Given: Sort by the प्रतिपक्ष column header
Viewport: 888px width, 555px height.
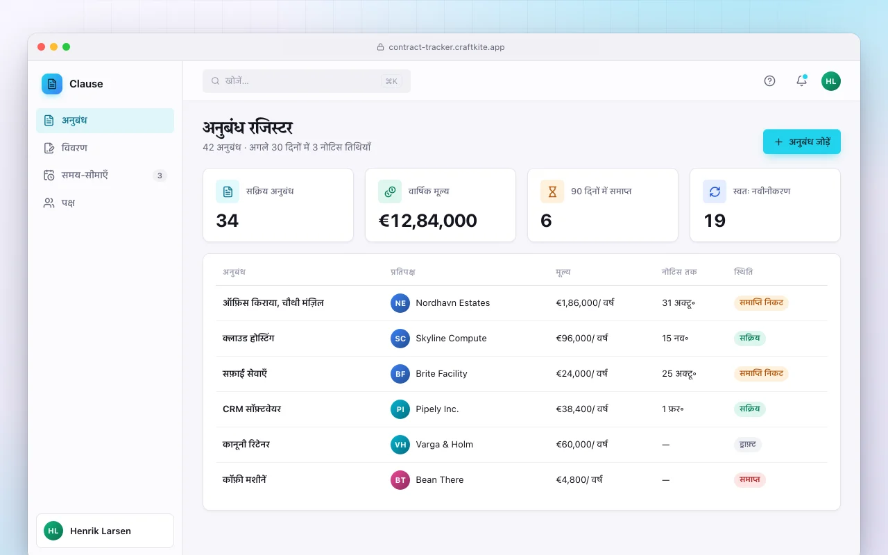Looking at the screenshot, I should tap(403, 272).
